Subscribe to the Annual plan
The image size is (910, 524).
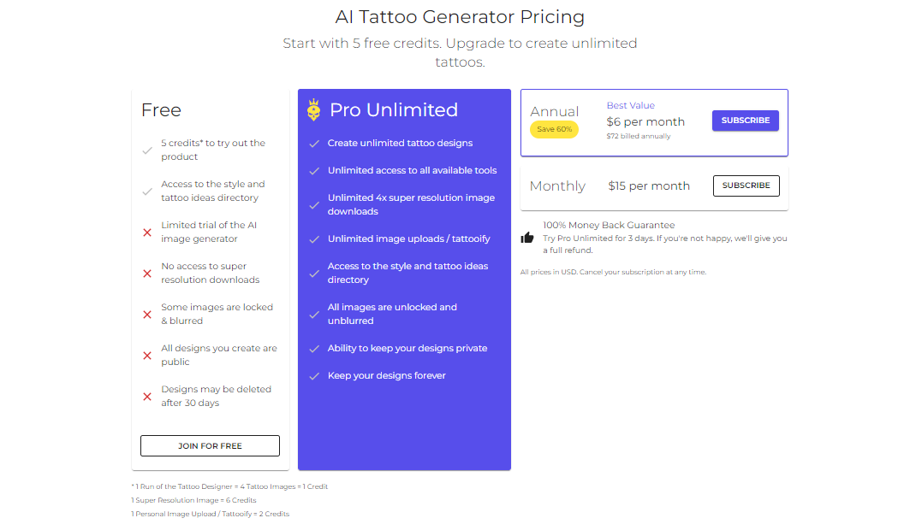[x=745, y=121]
